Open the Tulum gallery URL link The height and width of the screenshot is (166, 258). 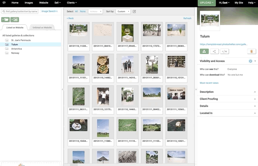coord(223,44)
